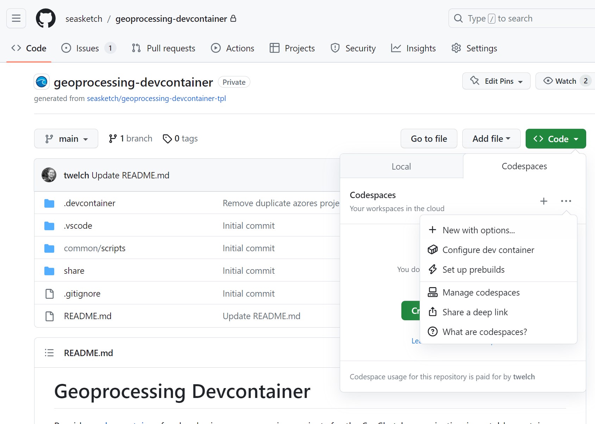Click the search magnifier icon

pos(458,18)
